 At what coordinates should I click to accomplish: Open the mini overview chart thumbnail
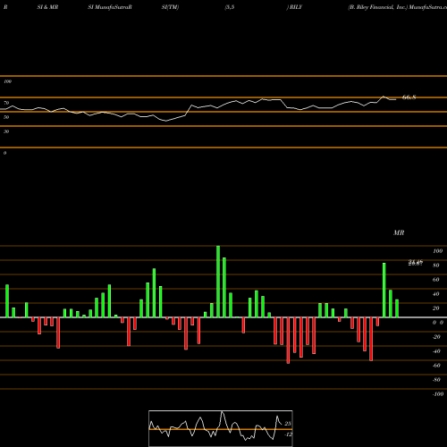click(221, 428)
